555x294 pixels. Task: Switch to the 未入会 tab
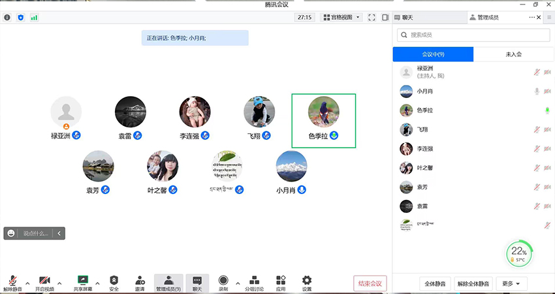[513, 54]
